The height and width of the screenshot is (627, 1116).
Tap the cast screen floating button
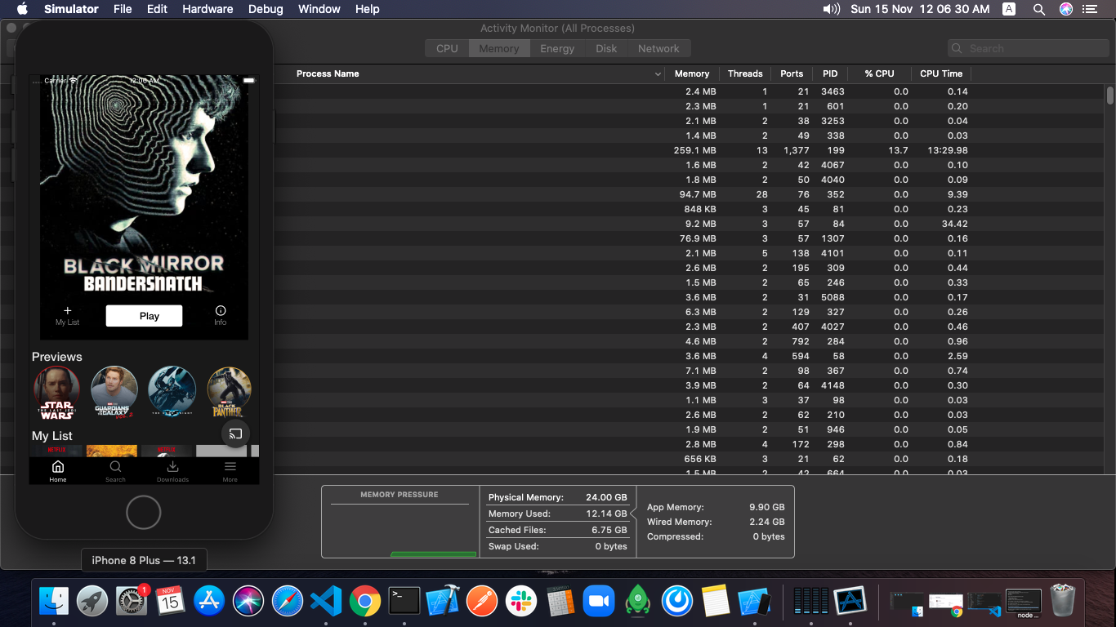[x=235, y=434]
